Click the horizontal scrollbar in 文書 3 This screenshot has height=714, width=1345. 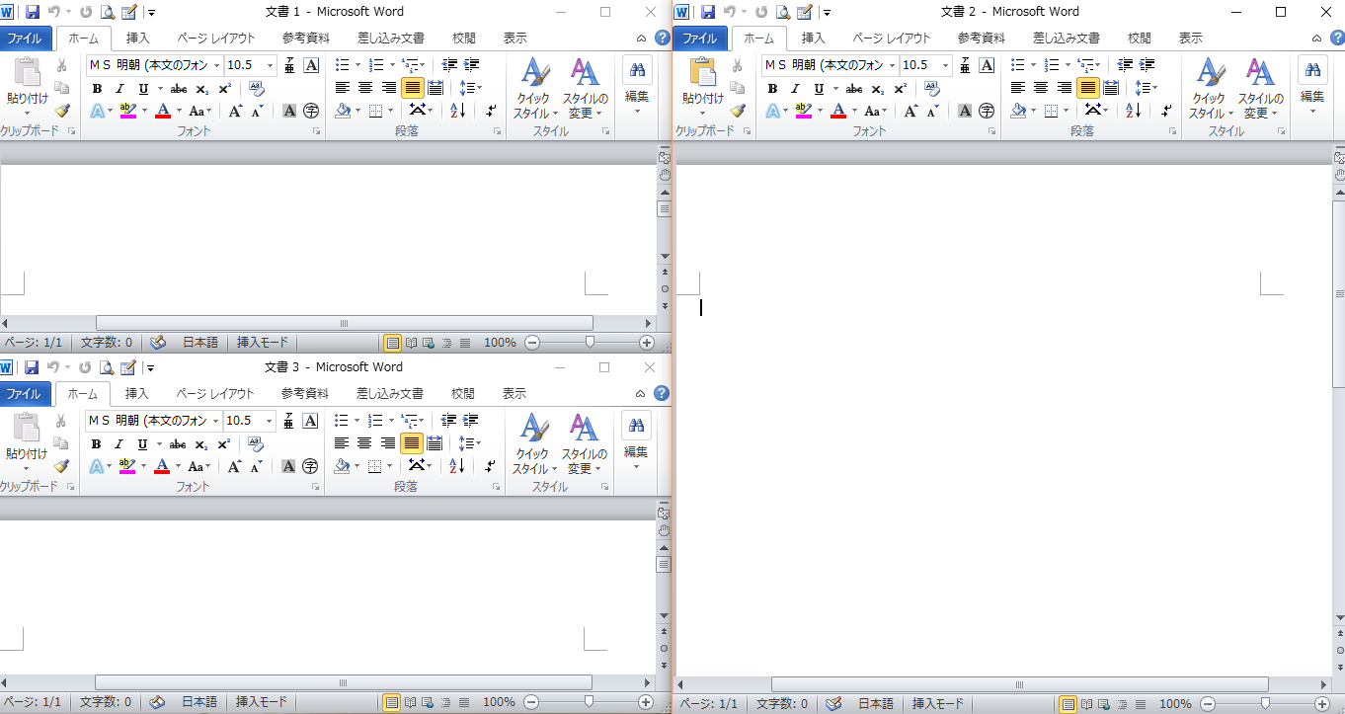pyautogui.click(x=344, y=682)
